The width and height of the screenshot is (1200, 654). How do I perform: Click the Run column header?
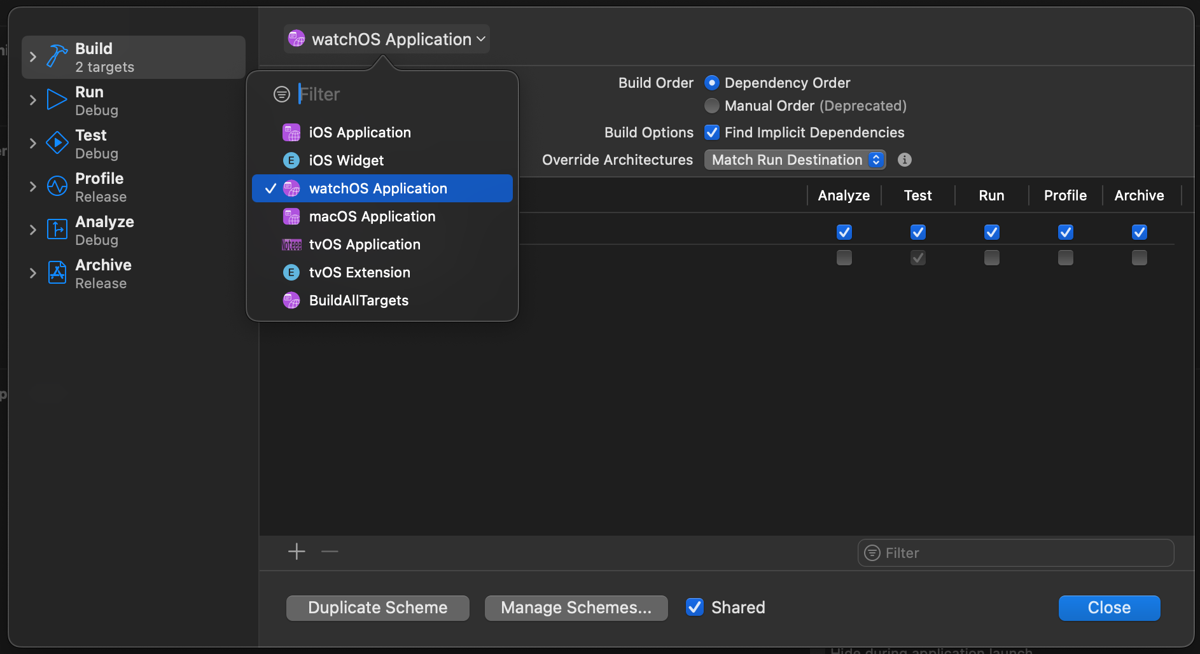point(991,195)
